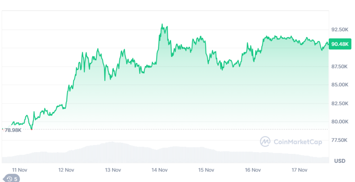355x182 pixels.
Task: Click the 82.50K price axis label
Action: coord(339,103)
